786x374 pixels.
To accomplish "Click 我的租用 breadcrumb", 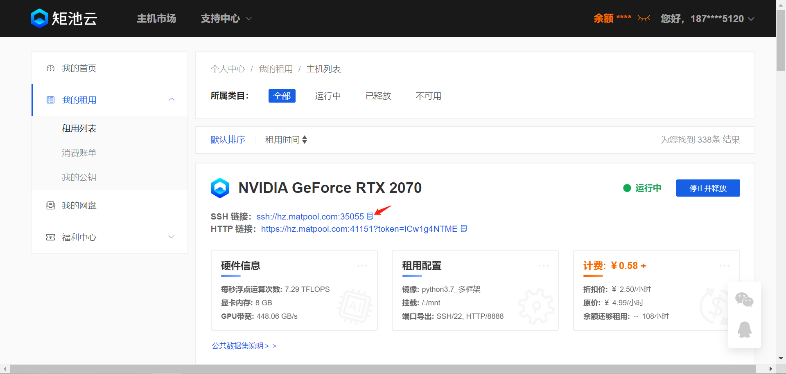I will (x=276, y=69).
